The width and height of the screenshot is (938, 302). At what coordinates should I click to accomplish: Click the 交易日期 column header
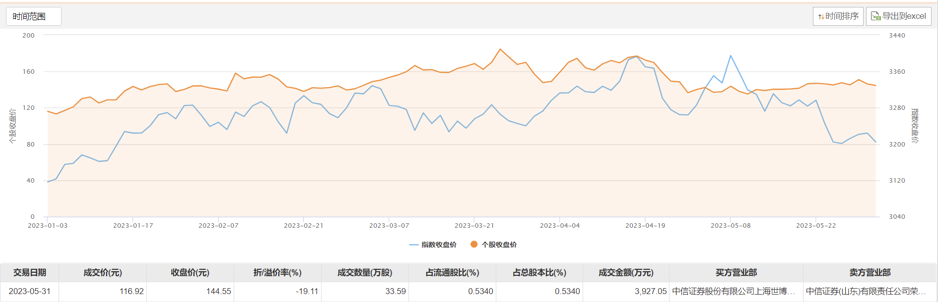[x=30, y=273]
